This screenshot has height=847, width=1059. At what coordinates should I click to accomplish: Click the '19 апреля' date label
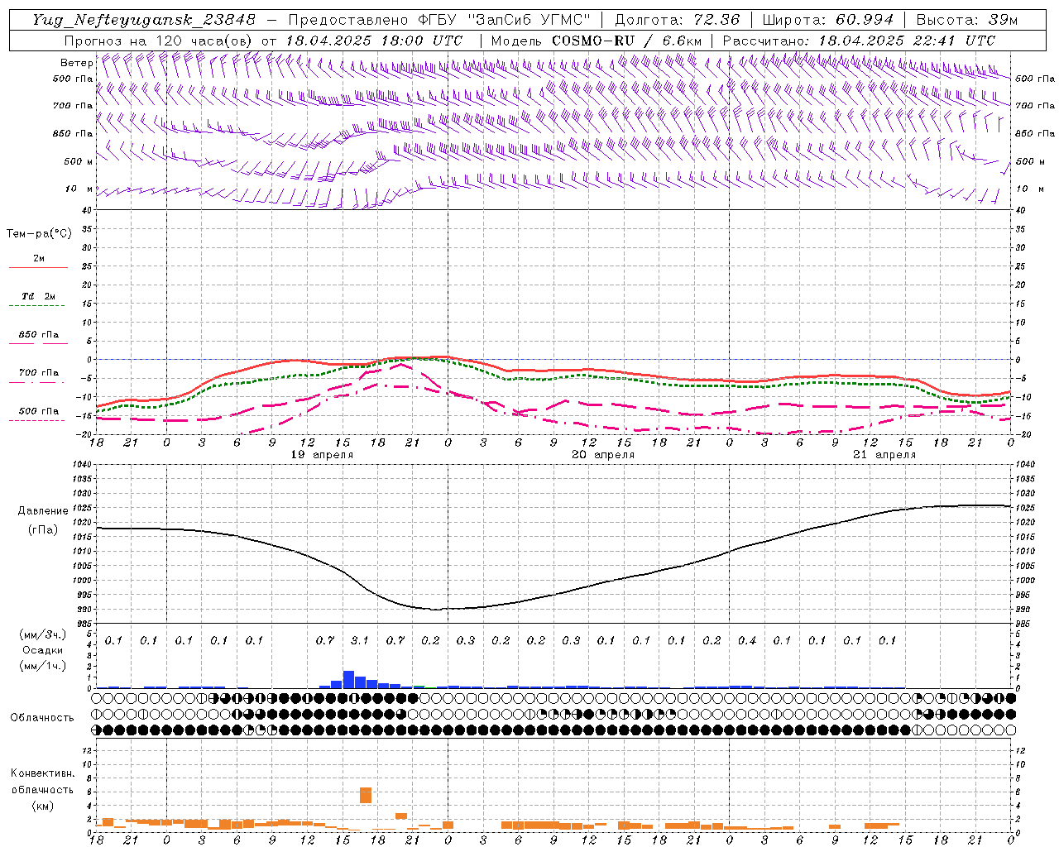[323, 455]
